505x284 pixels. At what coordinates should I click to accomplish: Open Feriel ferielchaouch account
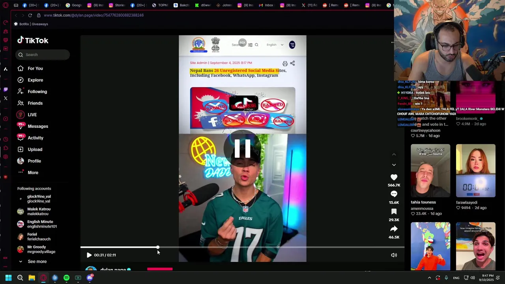point(34,237)
